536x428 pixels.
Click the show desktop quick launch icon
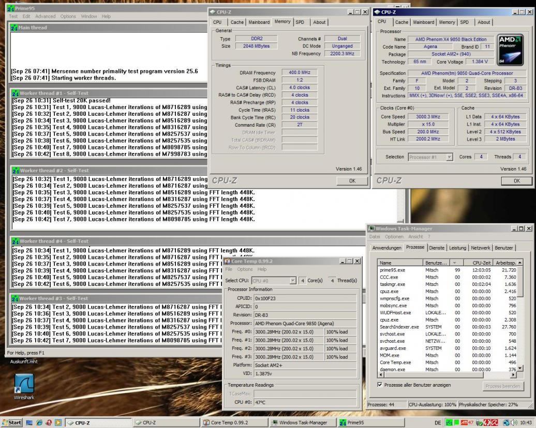(x=29, y=422)
